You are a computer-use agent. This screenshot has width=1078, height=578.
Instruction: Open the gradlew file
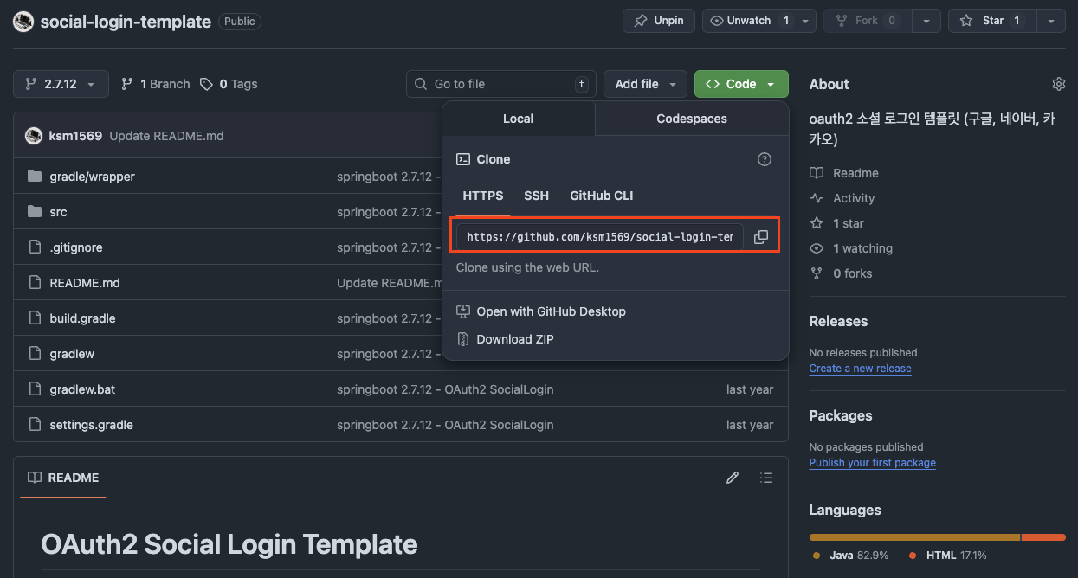pyautogui.click(x=72, y=354)
